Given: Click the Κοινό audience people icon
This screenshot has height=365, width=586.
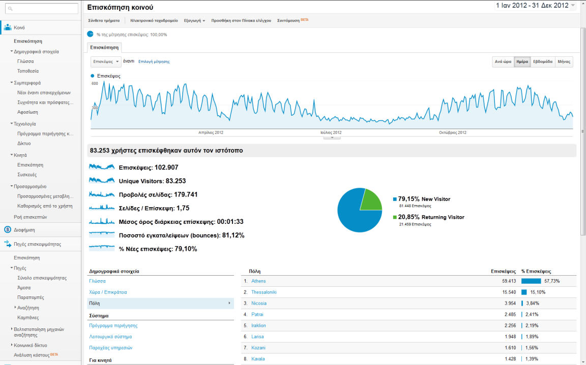Looking at the screenshot, I should pos(8,27).
